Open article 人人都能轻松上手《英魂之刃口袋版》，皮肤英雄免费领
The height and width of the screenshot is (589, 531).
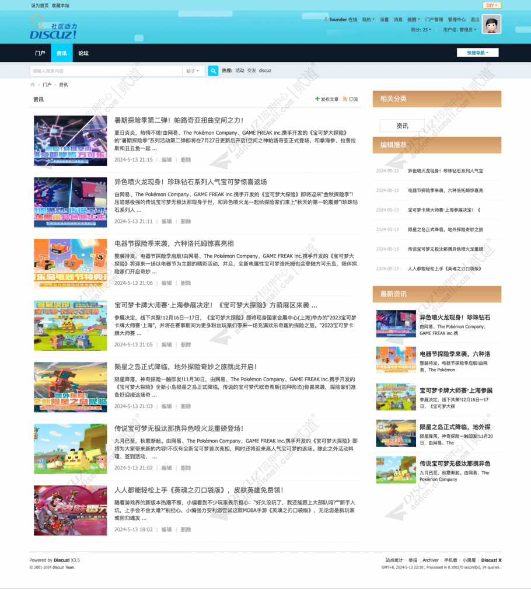coord(198,490)
